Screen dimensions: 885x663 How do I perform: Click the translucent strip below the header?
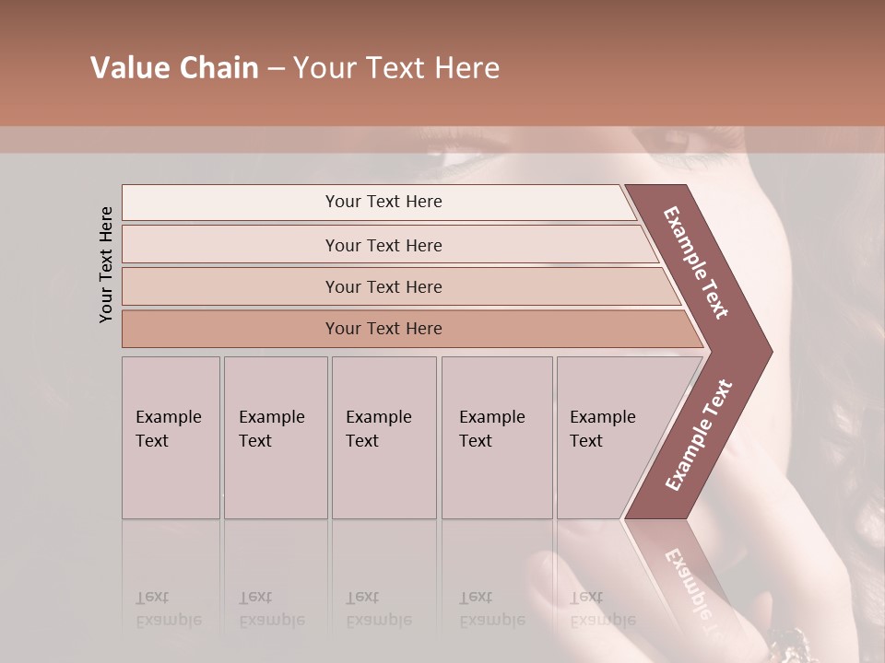point(442,139)
